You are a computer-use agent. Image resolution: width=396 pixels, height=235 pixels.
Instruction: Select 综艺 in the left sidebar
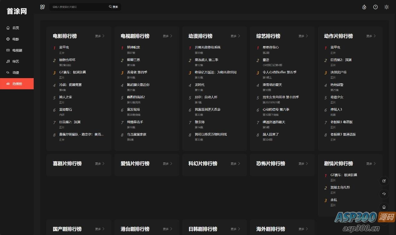coord(16,62)
